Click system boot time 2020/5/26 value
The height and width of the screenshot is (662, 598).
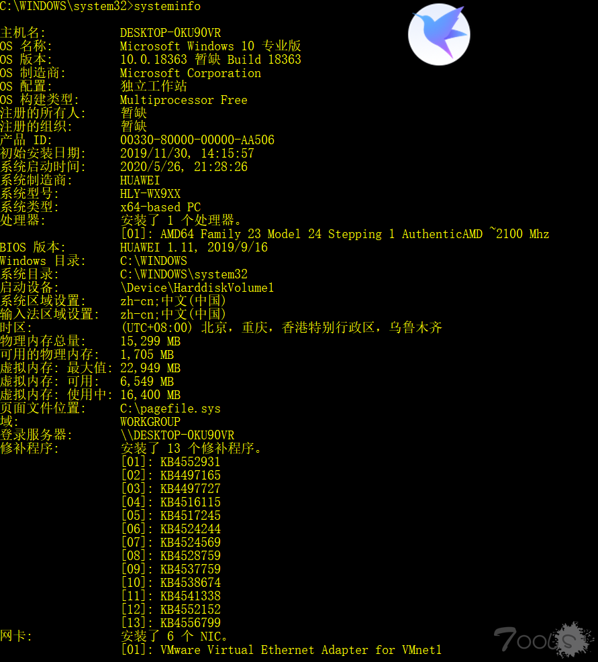point(184,167)
